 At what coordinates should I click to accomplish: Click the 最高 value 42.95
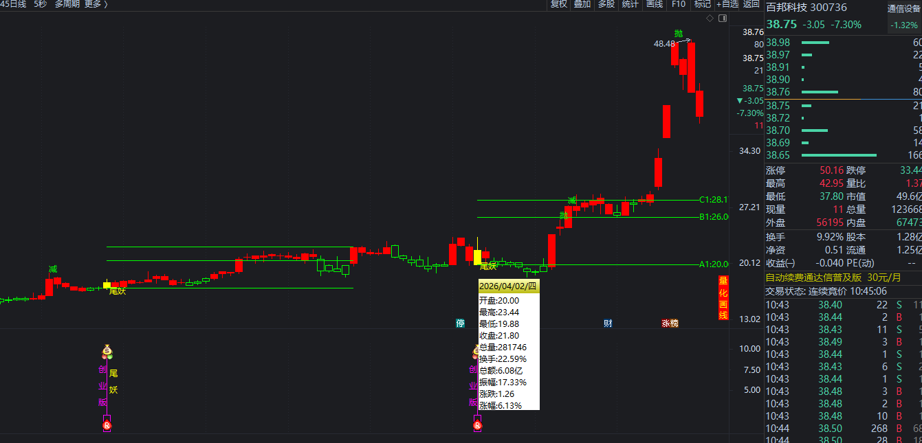(x=831, y=183)
